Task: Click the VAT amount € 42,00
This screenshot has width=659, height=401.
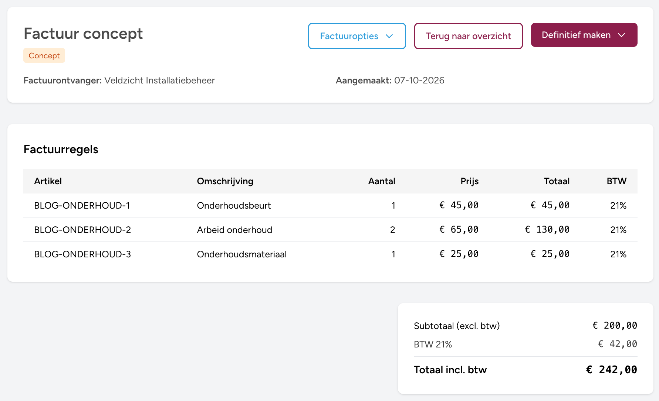Action: tap(618, 344)
